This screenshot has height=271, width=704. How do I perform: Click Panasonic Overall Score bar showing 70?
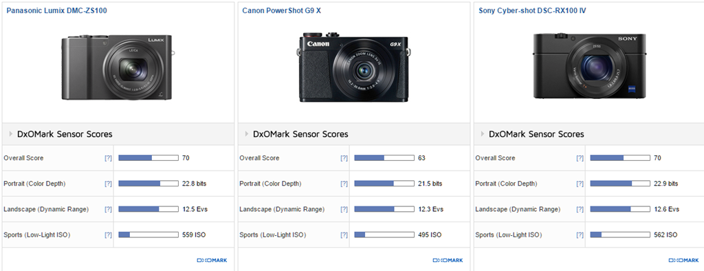pyautogui.click(x=148, y=158)
